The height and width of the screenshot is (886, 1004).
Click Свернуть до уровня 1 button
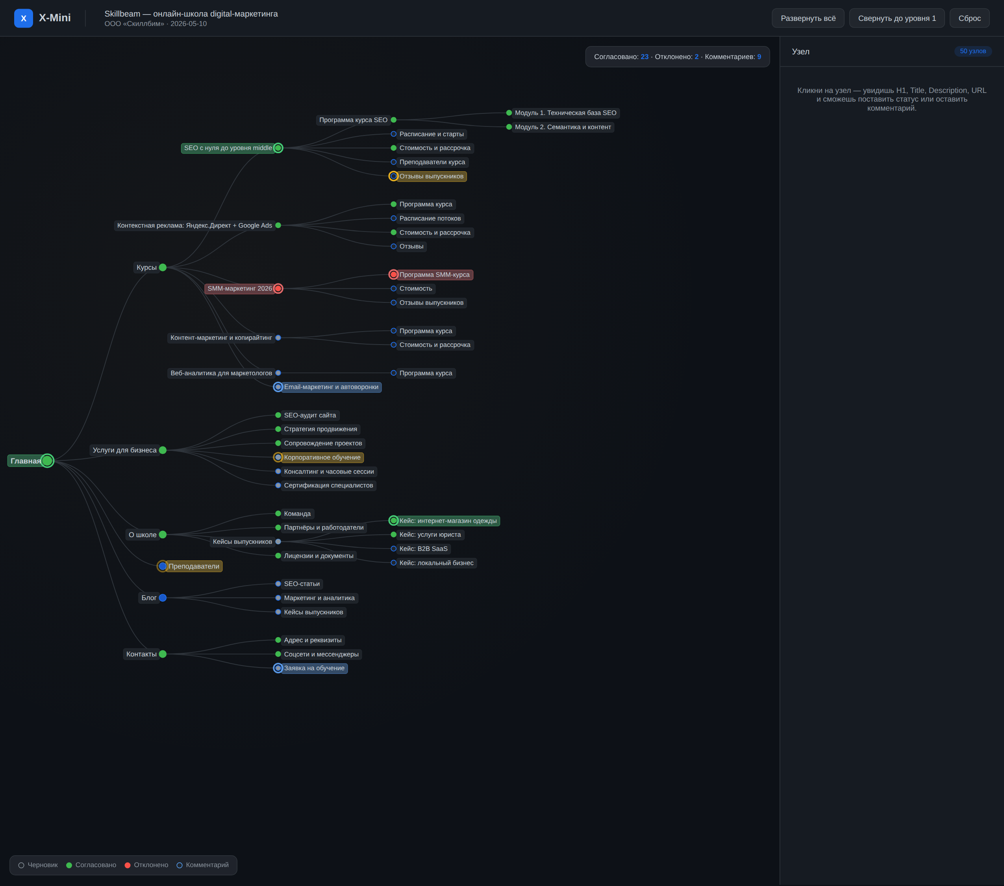897,18
